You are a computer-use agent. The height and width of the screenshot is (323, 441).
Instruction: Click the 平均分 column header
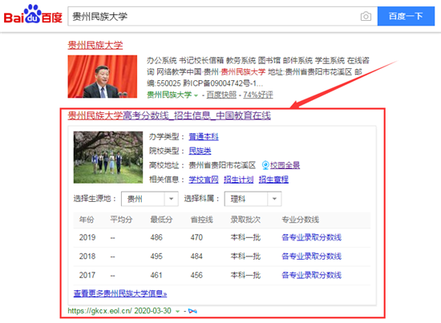[x=121, y=220]
